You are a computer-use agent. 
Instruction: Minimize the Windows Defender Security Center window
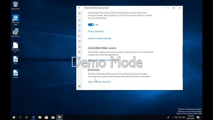(167, 8)
